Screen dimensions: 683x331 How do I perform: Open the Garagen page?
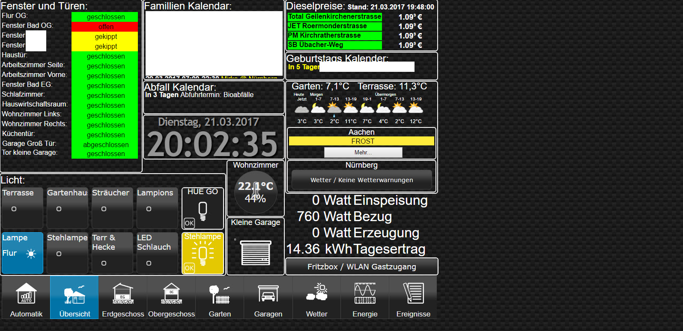click(x=268, y=298)
